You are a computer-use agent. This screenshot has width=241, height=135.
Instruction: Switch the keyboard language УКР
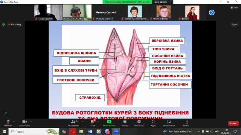tap(217, 132)
